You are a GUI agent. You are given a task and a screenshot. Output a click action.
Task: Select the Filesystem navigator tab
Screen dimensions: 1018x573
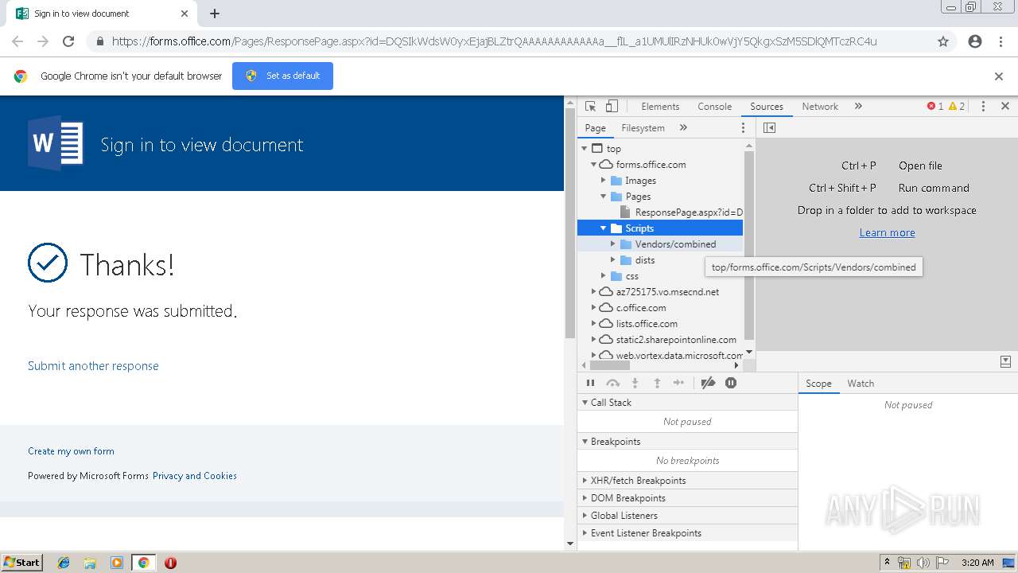[x=643, y=127]
